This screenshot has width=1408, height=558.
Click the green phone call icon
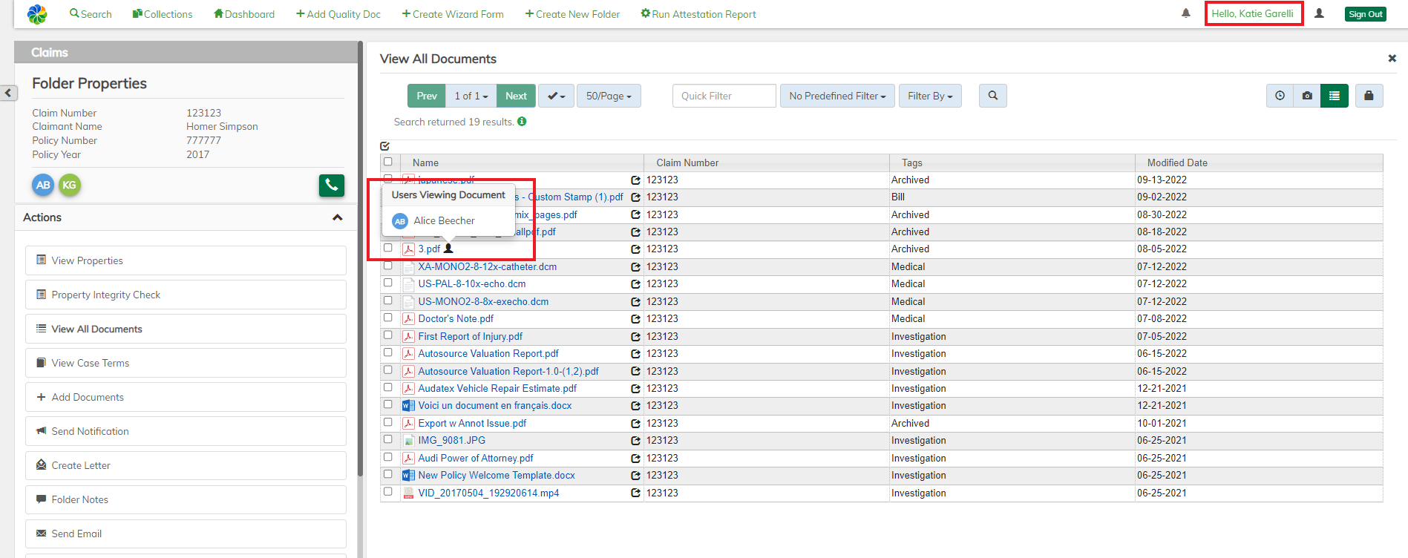332,185
